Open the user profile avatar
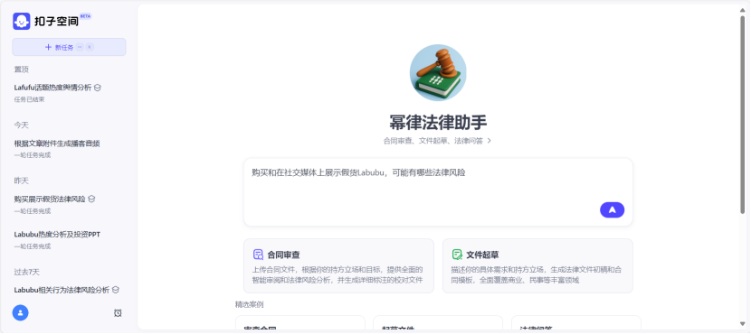751x334 pixels. 21,313
